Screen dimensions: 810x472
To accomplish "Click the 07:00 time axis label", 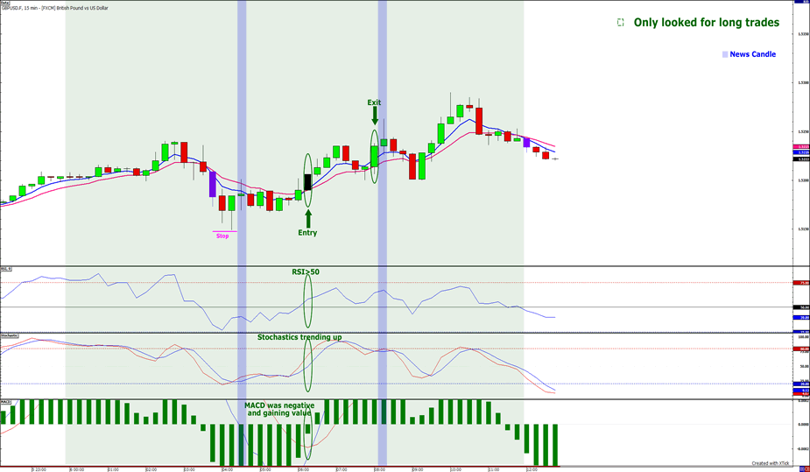I will 342,469.
